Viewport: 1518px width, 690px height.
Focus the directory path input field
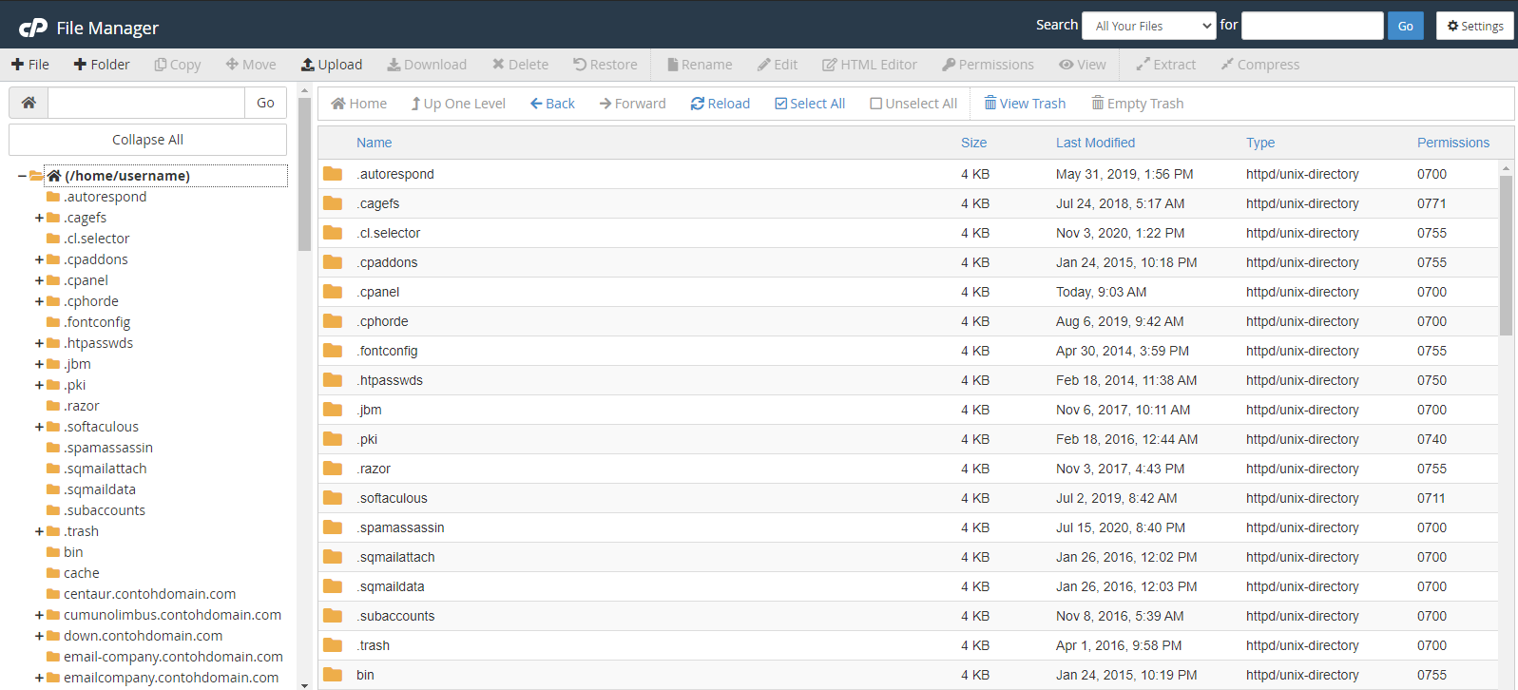click(x=146, y=103)
